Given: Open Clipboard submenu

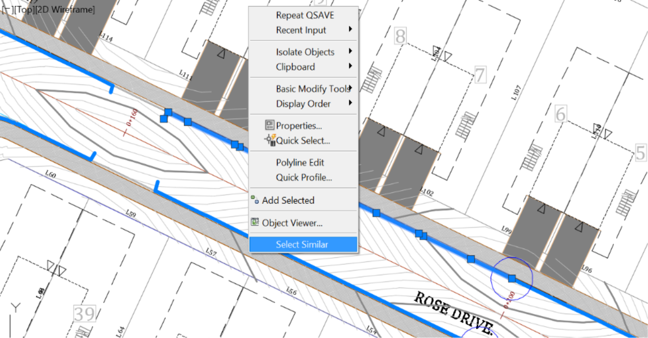Looking at the screenshot, I should point(304,67).
